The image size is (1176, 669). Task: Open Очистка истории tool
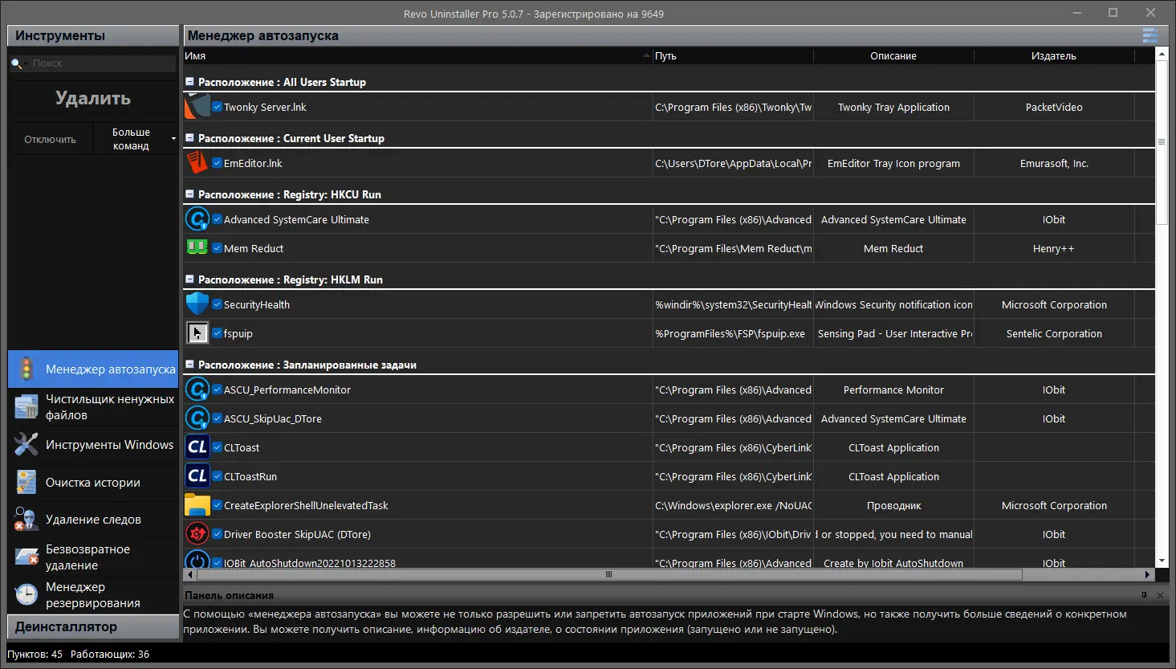point(93,483)
